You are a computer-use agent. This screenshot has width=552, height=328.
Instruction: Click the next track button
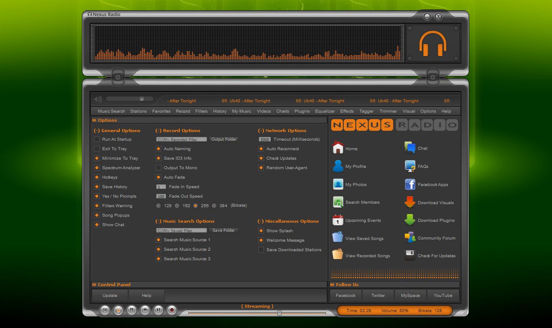159,310
